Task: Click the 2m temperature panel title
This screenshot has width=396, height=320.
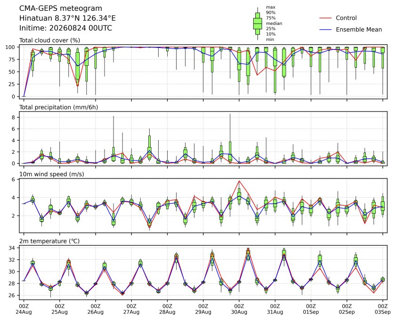Action: (x=49, y=241)
